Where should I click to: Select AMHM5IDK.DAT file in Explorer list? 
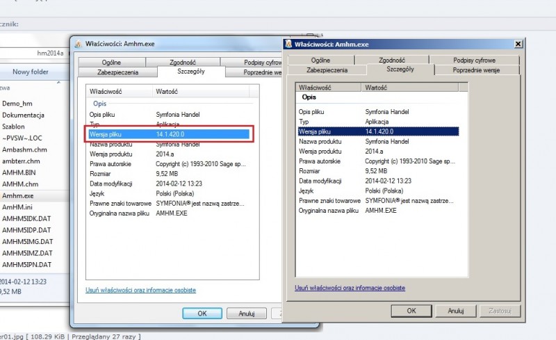click(x=26, y=218)
